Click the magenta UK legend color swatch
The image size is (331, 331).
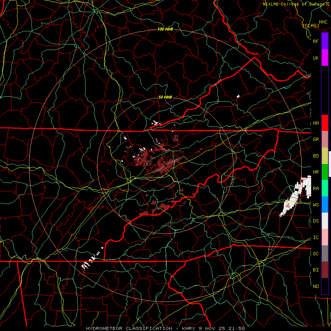point(325,58)
